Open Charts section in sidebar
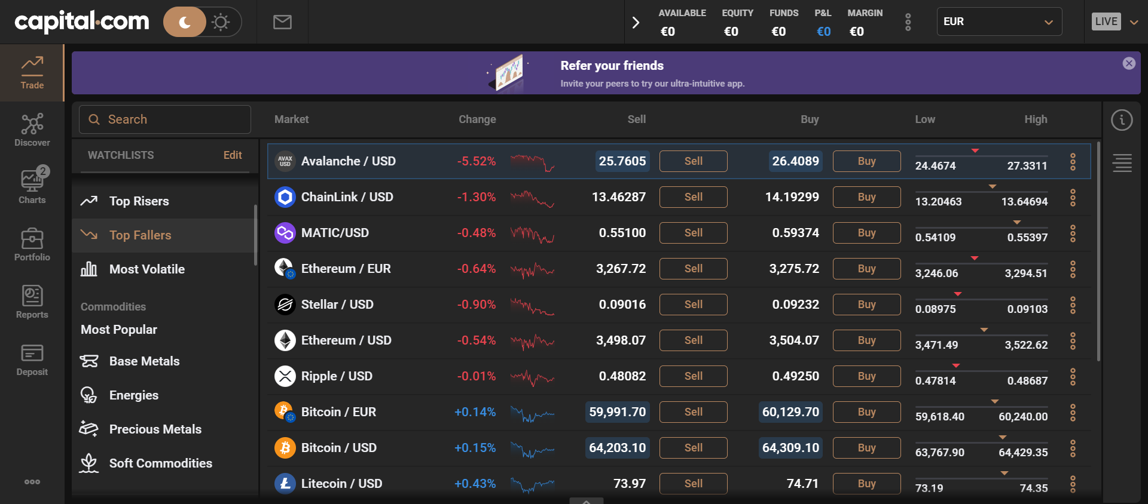 [x=32, y=186]
